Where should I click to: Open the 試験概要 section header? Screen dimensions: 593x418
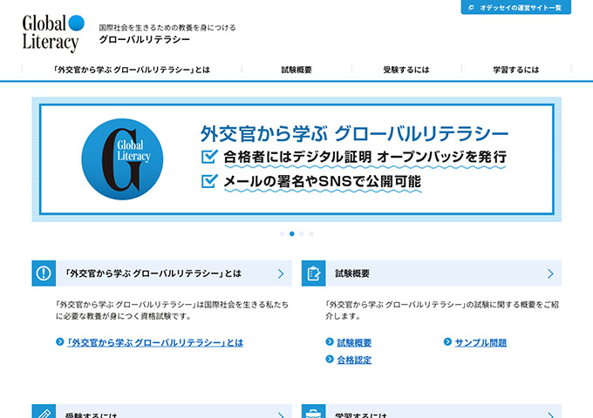click(432, 273)
